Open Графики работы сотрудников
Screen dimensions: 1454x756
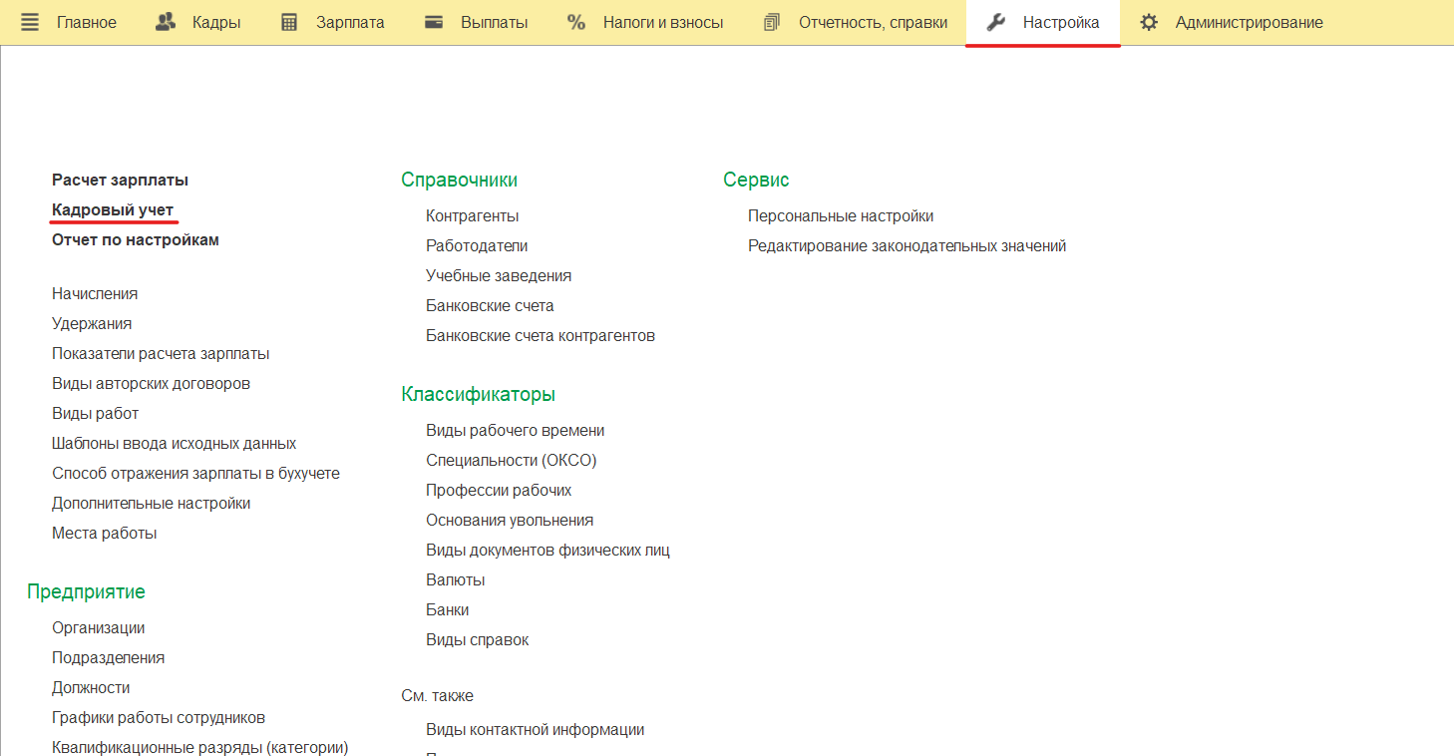tap(159, 718)
